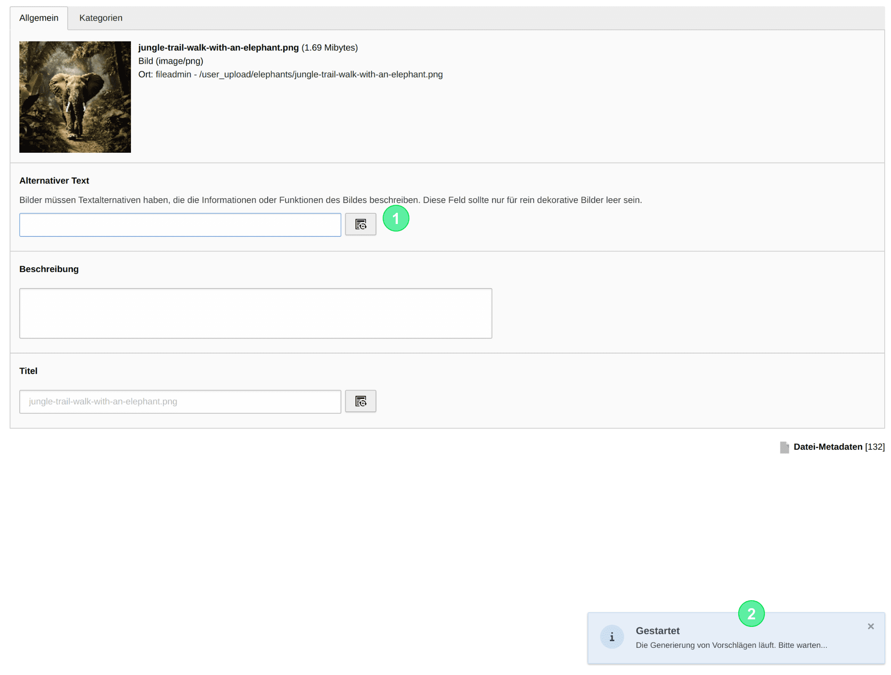Click the info icon in Gestartet notification
The image size is (891, 675).
coord(612,637)
